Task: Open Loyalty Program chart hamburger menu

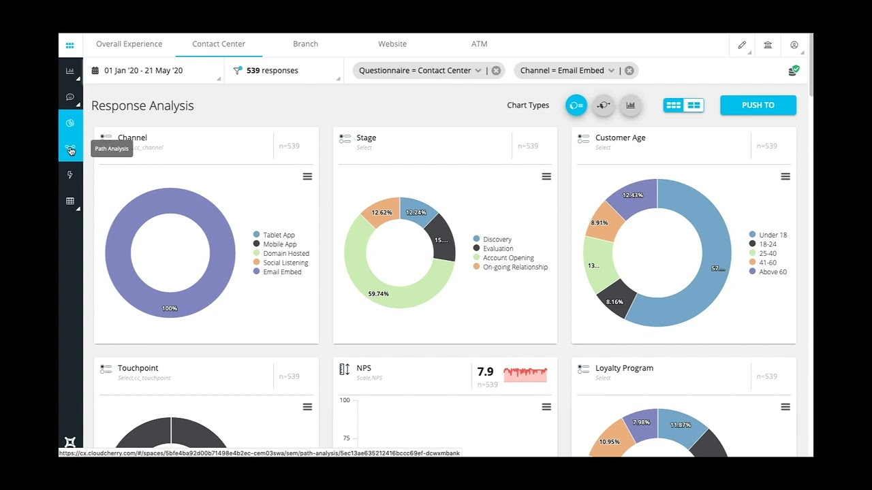Action: 785,407
